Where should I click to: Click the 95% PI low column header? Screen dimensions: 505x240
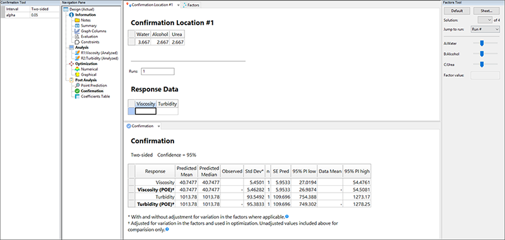click(x=305, y=171)
